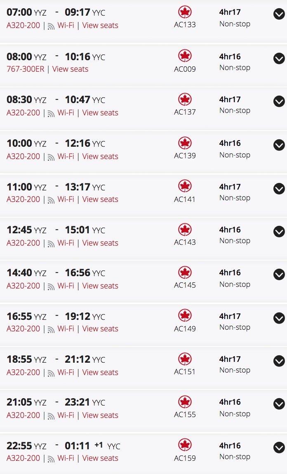
Task: Open View seats for the 21:05 flight
Action: pyautogui.click(x=100, y=415)
